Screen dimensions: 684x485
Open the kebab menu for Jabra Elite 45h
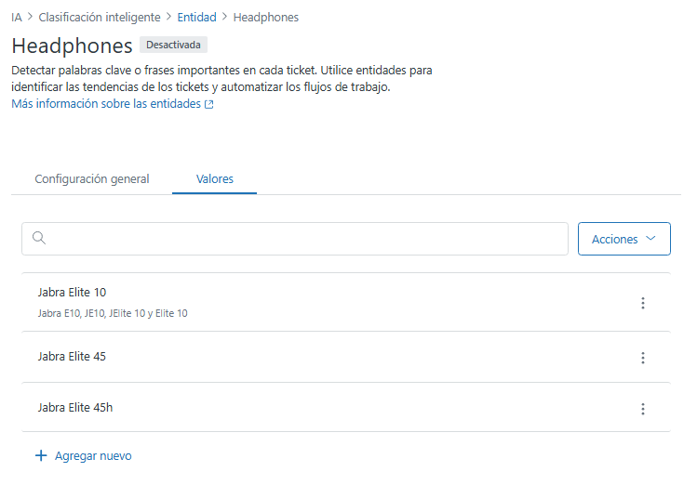click(x=642, y=409)
